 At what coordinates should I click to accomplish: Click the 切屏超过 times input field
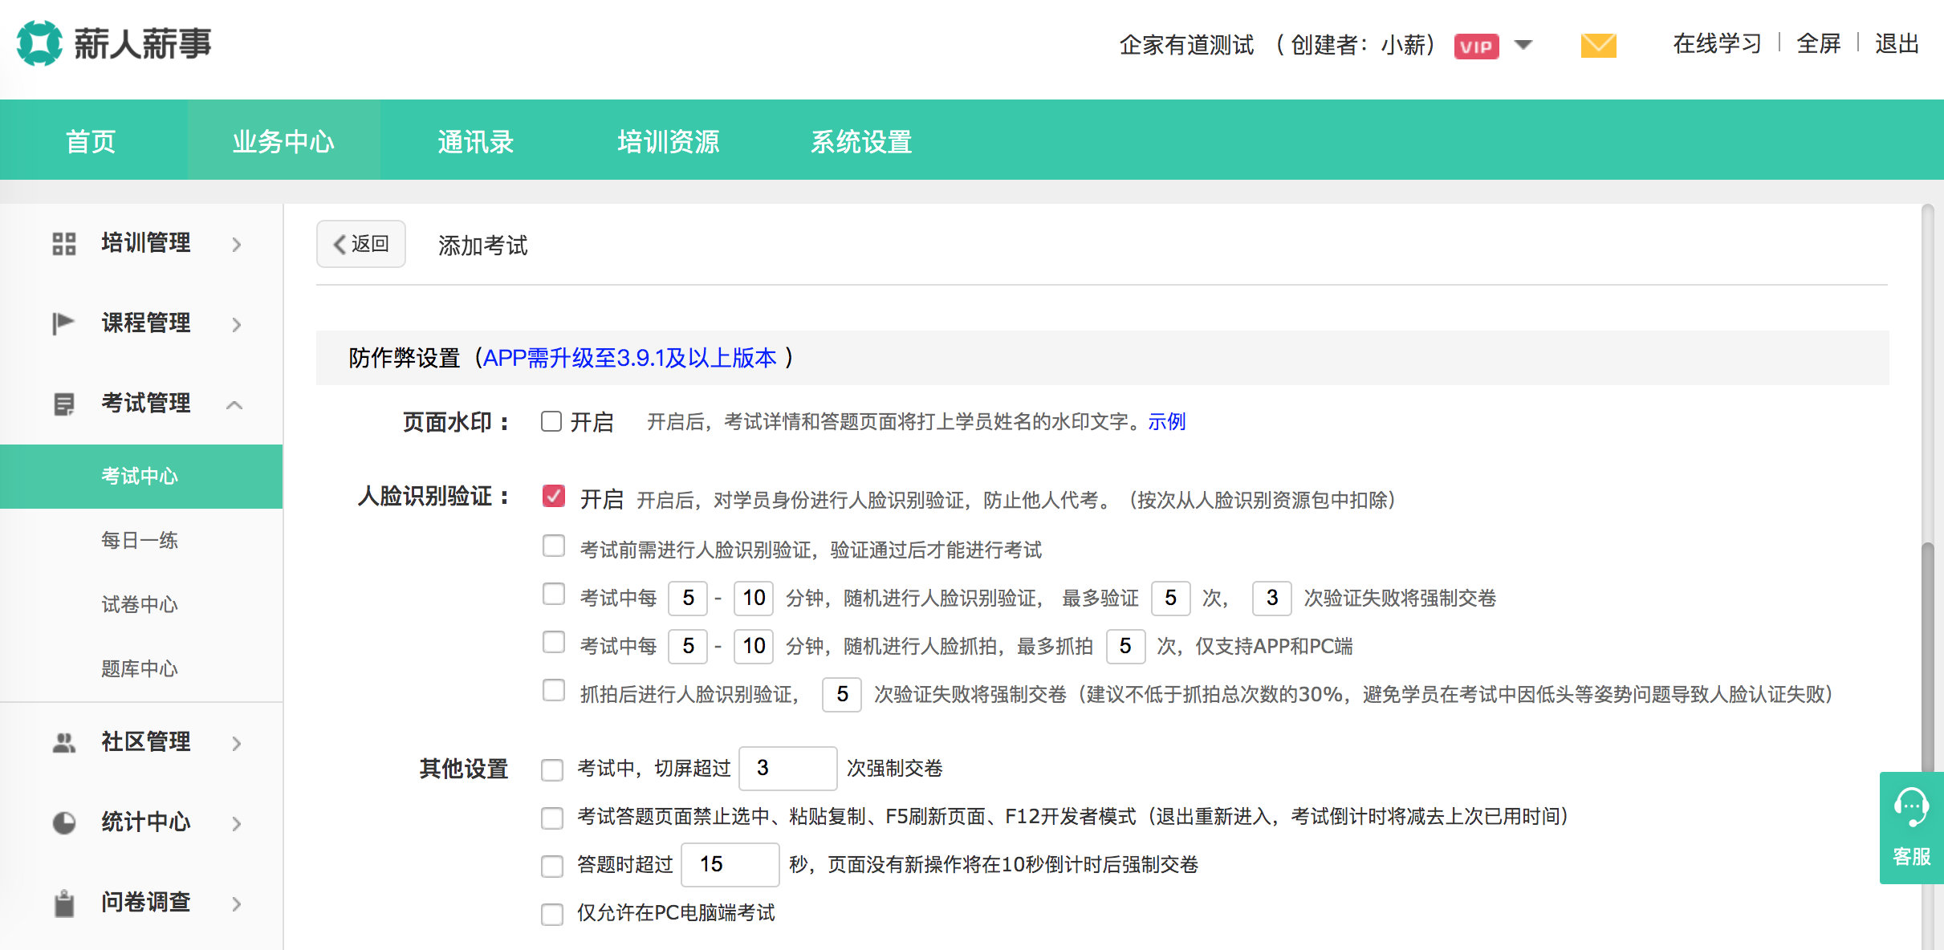(787, 768)
